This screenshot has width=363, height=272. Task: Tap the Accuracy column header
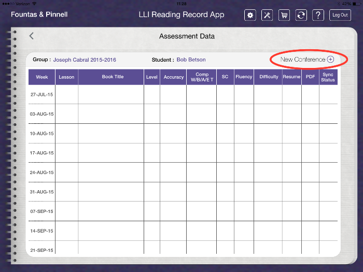pos(173,77)
